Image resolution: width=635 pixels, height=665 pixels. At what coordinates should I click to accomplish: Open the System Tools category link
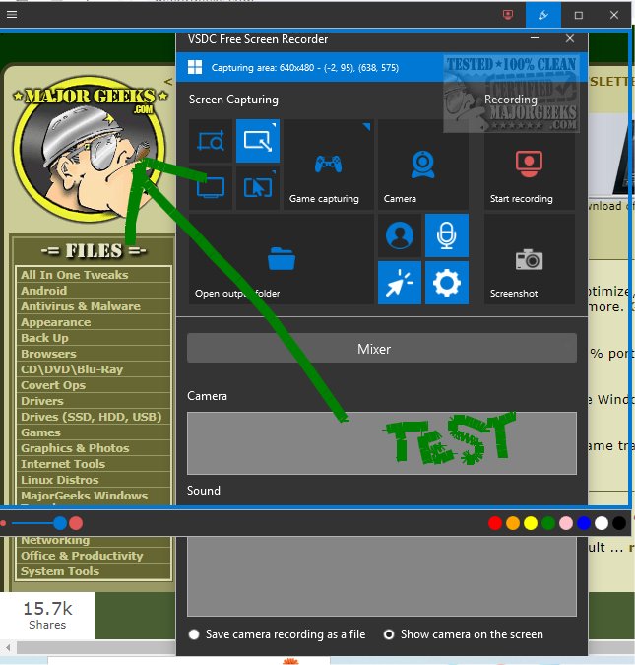click(60, 571)
